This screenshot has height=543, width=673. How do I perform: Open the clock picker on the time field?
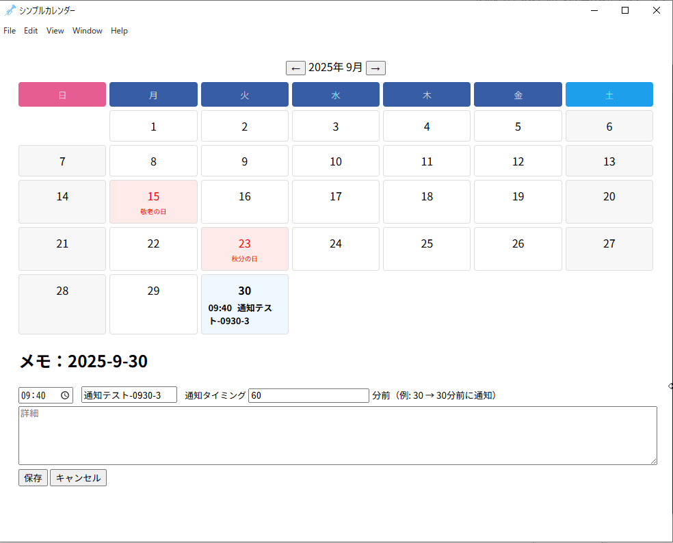[65, 395]
